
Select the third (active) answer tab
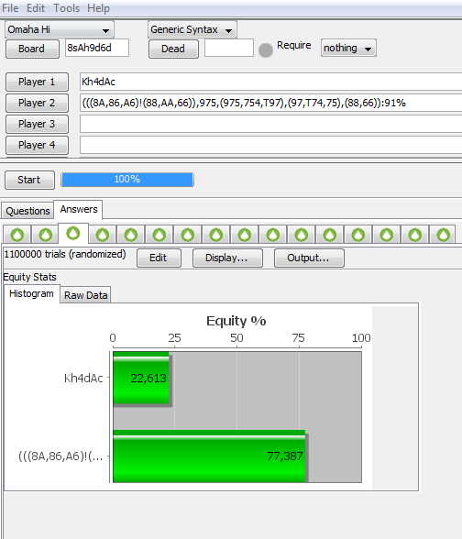click(x=73, y=234)
